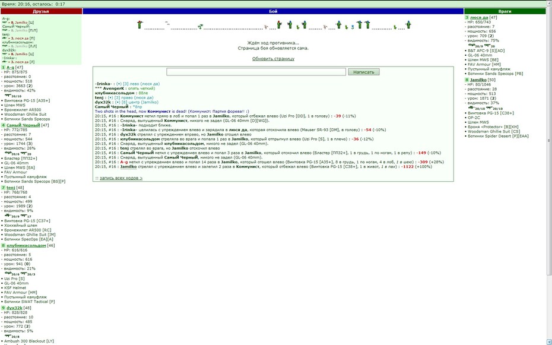The image size is (552, 345).
Task: Click the Друзья panel header
Action: [x=41, y=11]
